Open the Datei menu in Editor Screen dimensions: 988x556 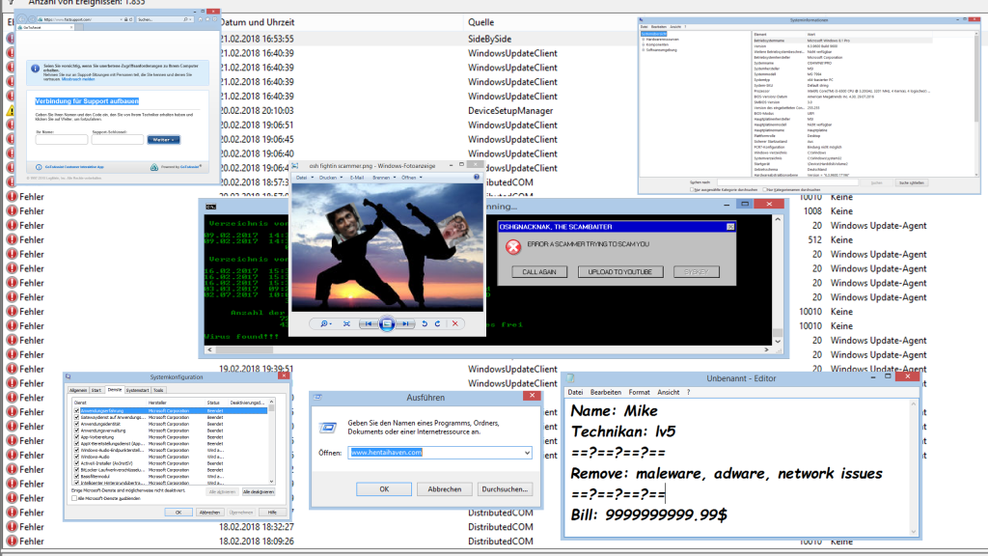(x=575, y=392)
